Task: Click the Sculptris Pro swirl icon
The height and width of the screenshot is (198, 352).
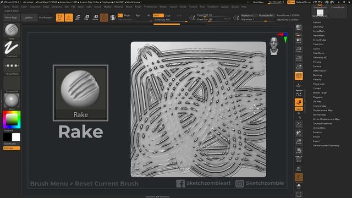Action: coord(113,18)
